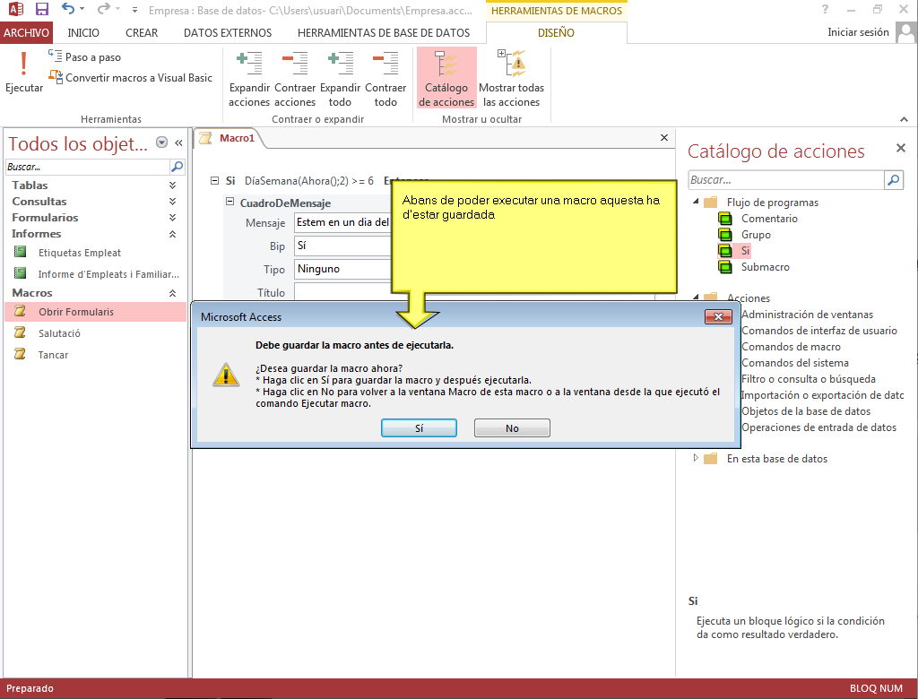Switch to CREAR ribbon tab
918x699 pixels.
click(x=142, y=33)
